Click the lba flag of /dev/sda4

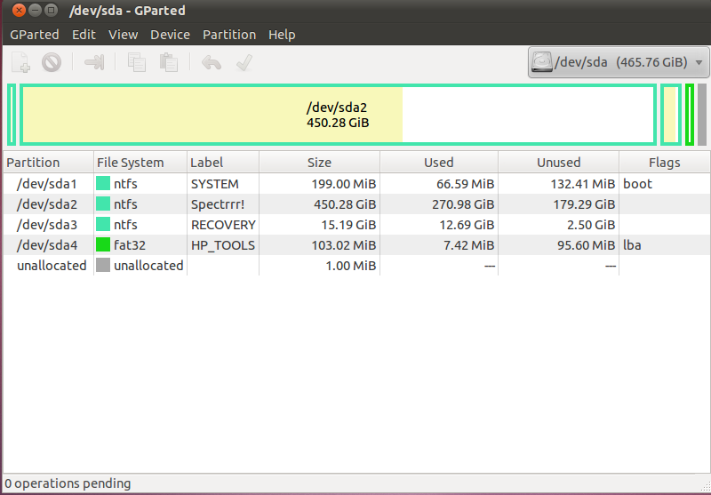pos(632,245)
